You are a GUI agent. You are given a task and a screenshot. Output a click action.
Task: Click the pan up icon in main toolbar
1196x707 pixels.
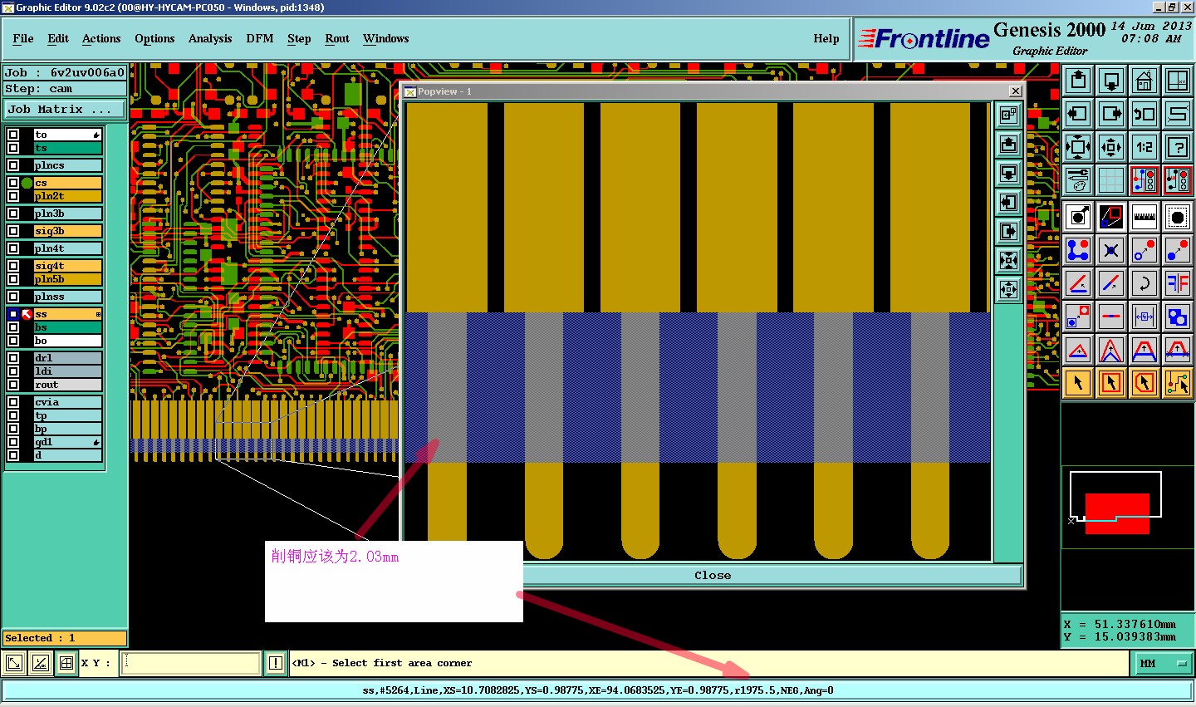pyautogui.click(x=1078, y=81)
